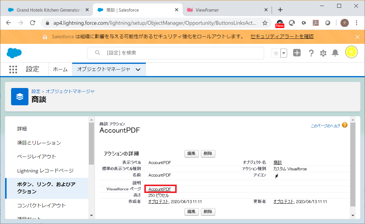Click the [設定] を検索 search field
The image size is (365, 224).
point(180,53)
